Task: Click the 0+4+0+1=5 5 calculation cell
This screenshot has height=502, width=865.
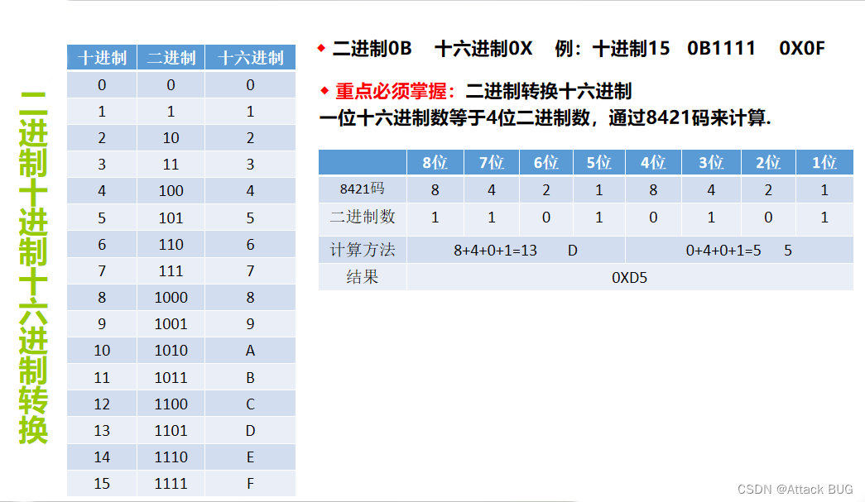Action: coord(739,251)
